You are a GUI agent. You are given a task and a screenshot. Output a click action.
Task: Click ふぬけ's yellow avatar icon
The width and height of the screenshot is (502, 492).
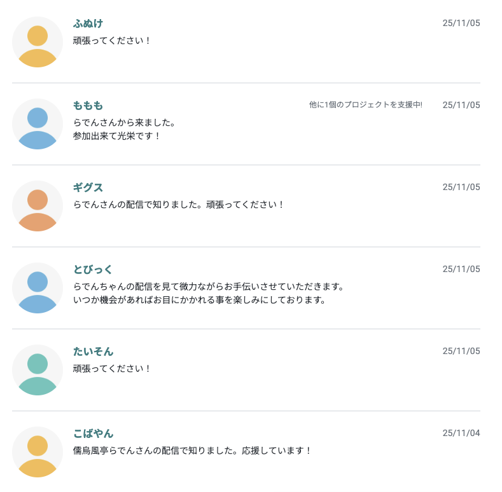pyautogui.click(x=38, y=42)
